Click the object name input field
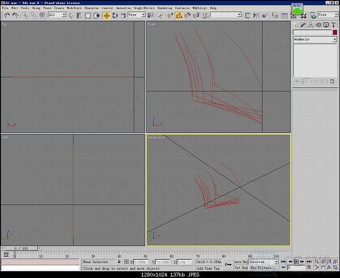The height and width of the screenshot is (278, 340). point(312,32)
